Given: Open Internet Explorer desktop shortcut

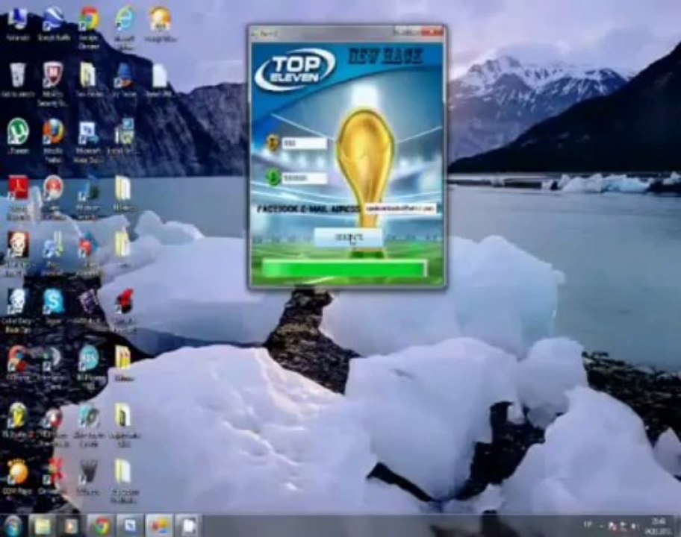Looking at the screenshot, I should coord(125,27).
